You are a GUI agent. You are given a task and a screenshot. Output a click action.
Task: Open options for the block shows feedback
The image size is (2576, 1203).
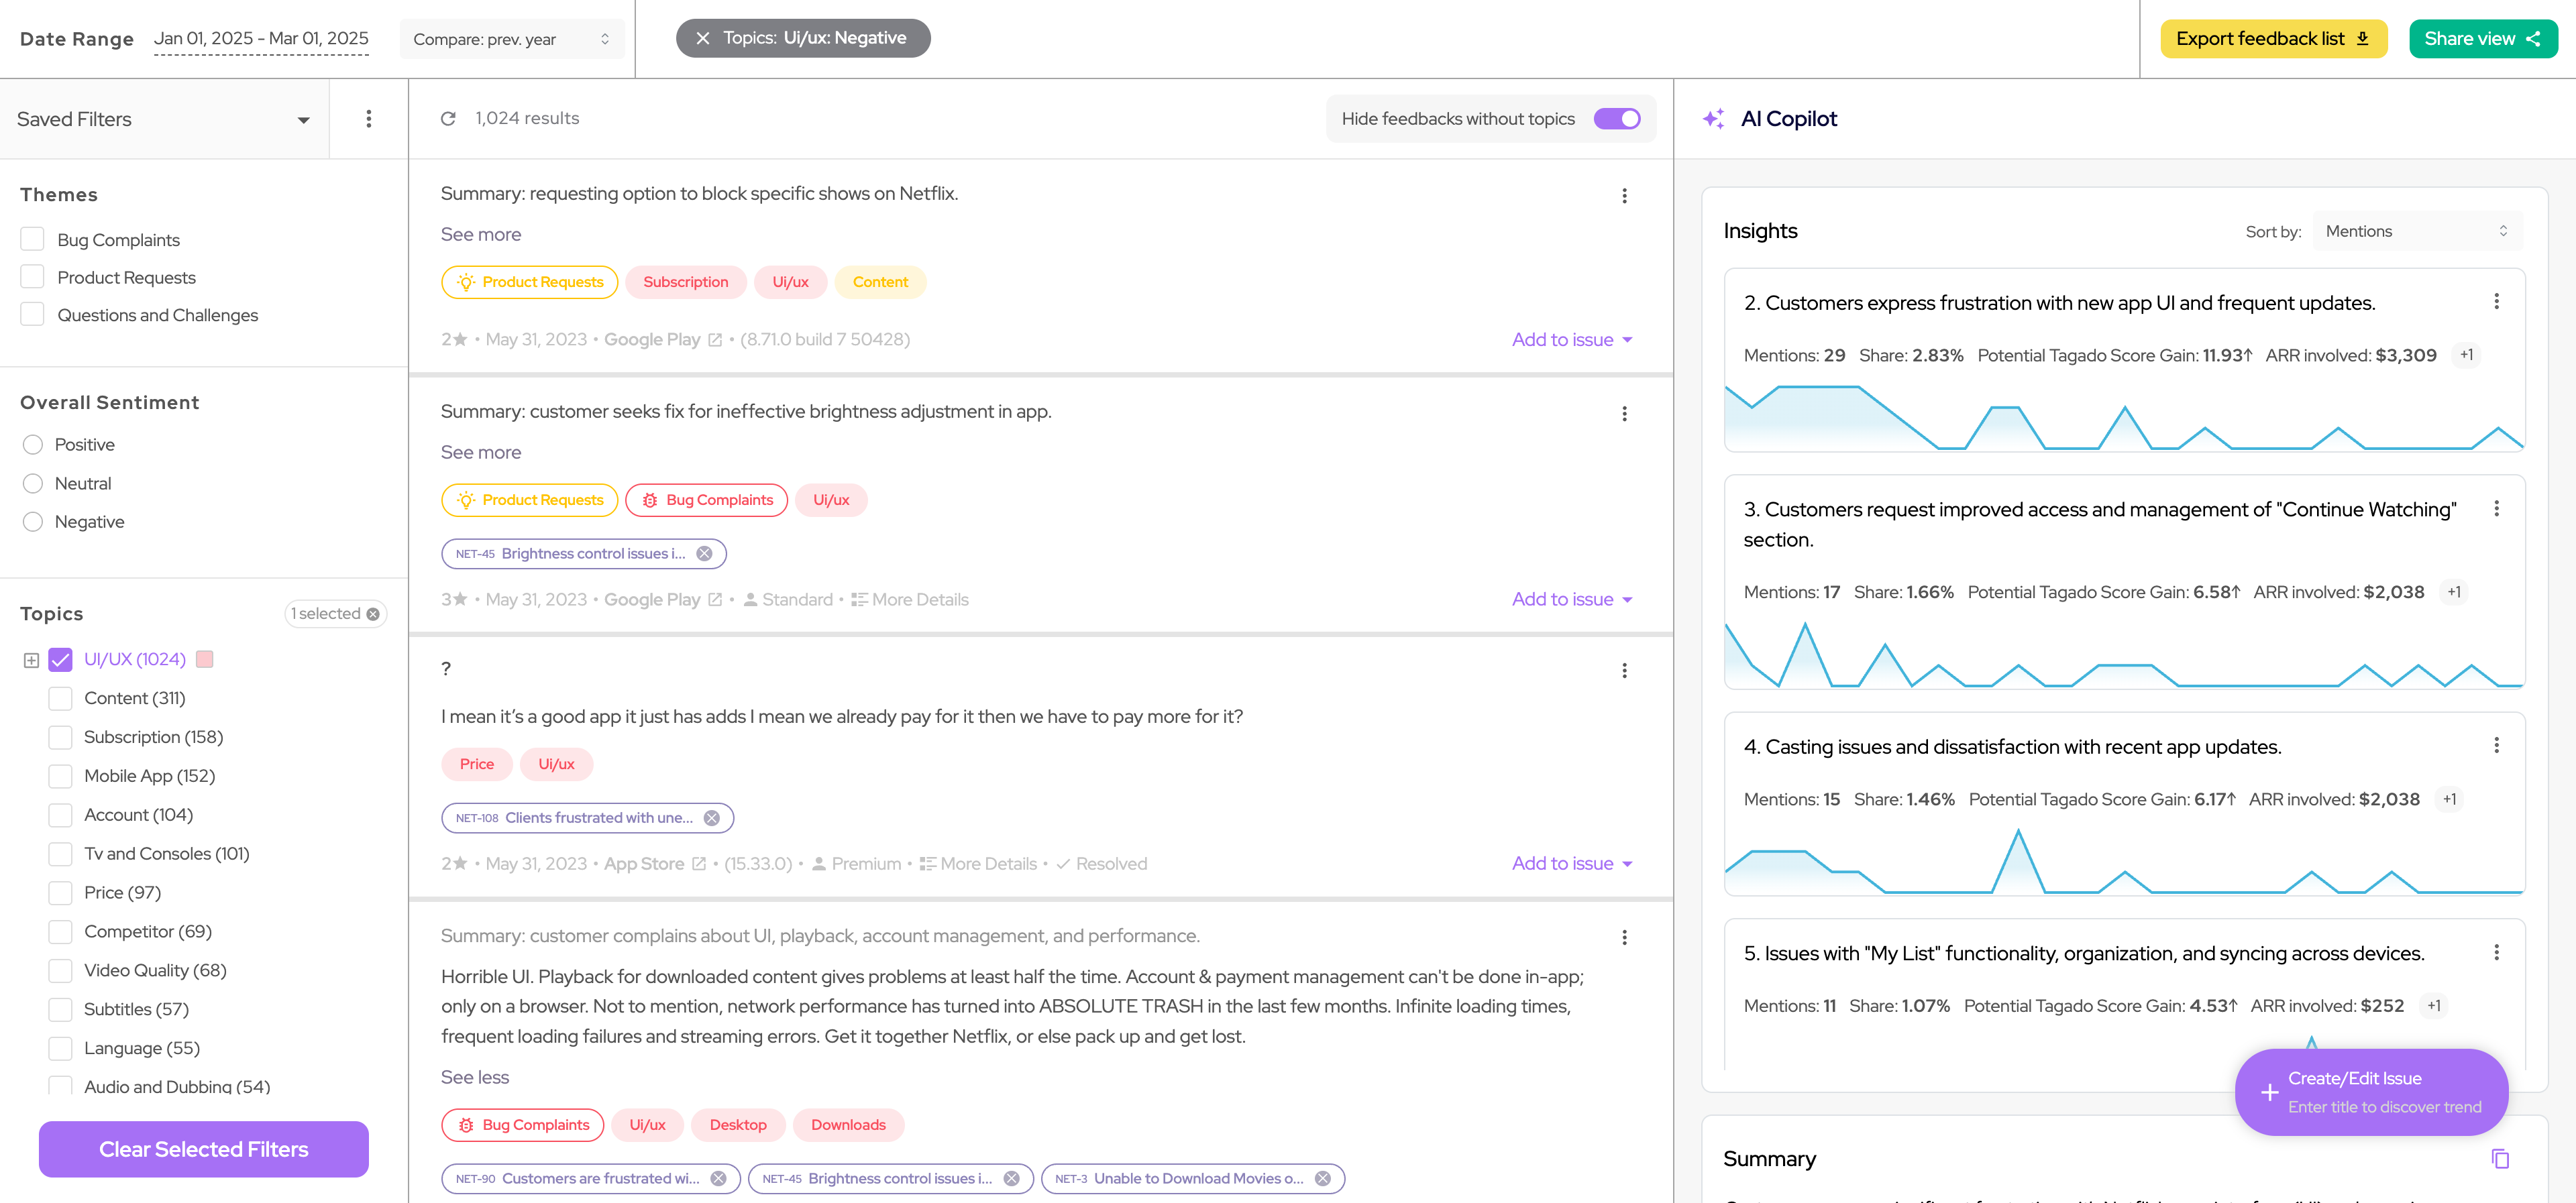[x=1624, y=196]
